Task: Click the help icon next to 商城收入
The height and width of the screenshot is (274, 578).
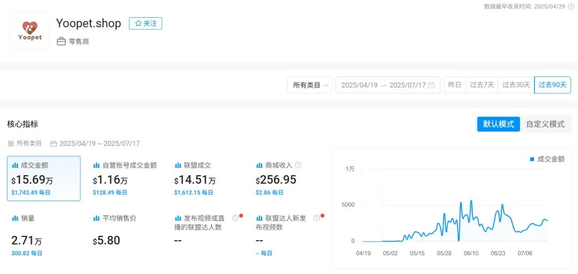Action: click(299, 165)
